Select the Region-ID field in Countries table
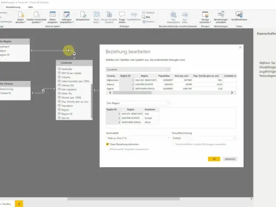The width and height of the screenshot is (276, 207). tap(67, 114)
